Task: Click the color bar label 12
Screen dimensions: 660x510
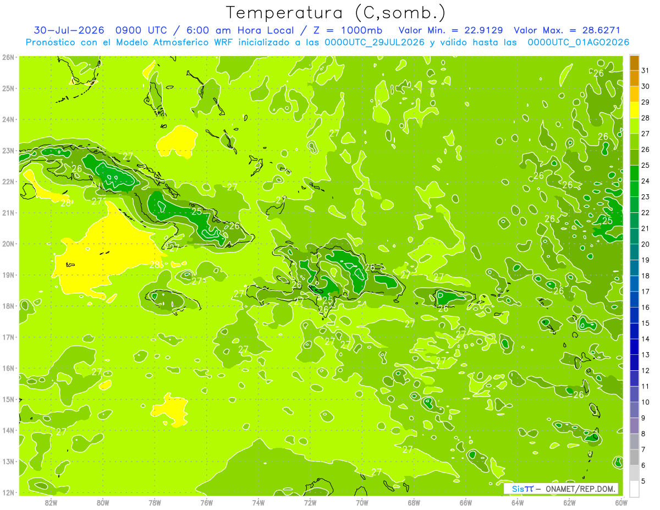Action: pos(645,370)
